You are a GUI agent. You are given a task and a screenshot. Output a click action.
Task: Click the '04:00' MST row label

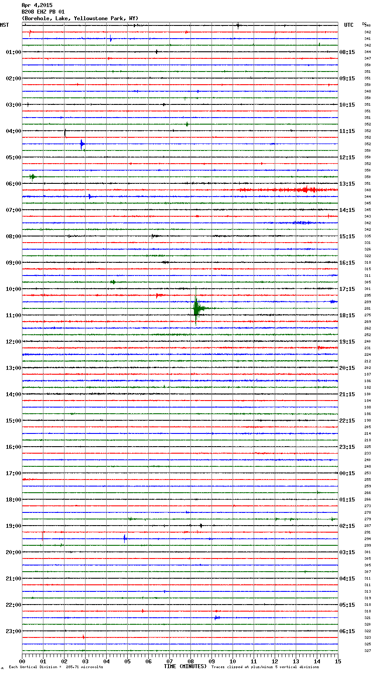(14, 131)
